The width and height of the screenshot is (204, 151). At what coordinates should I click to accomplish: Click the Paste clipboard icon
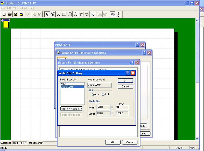click(40, 14)
